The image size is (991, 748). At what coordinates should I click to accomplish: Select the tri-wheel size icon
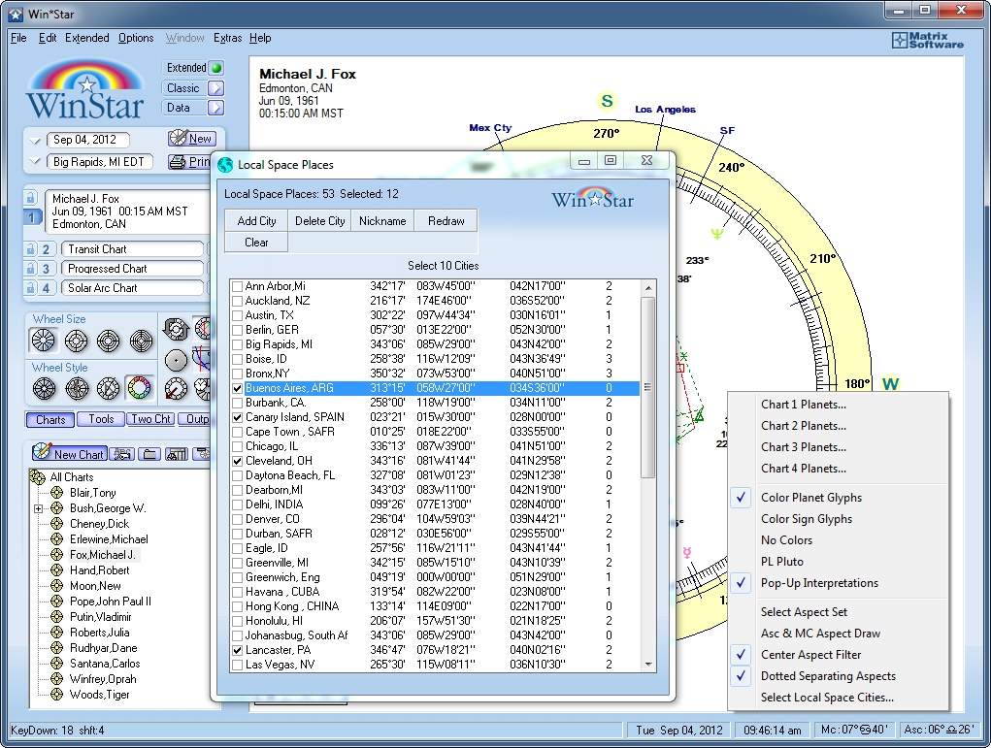click(109, 341)
